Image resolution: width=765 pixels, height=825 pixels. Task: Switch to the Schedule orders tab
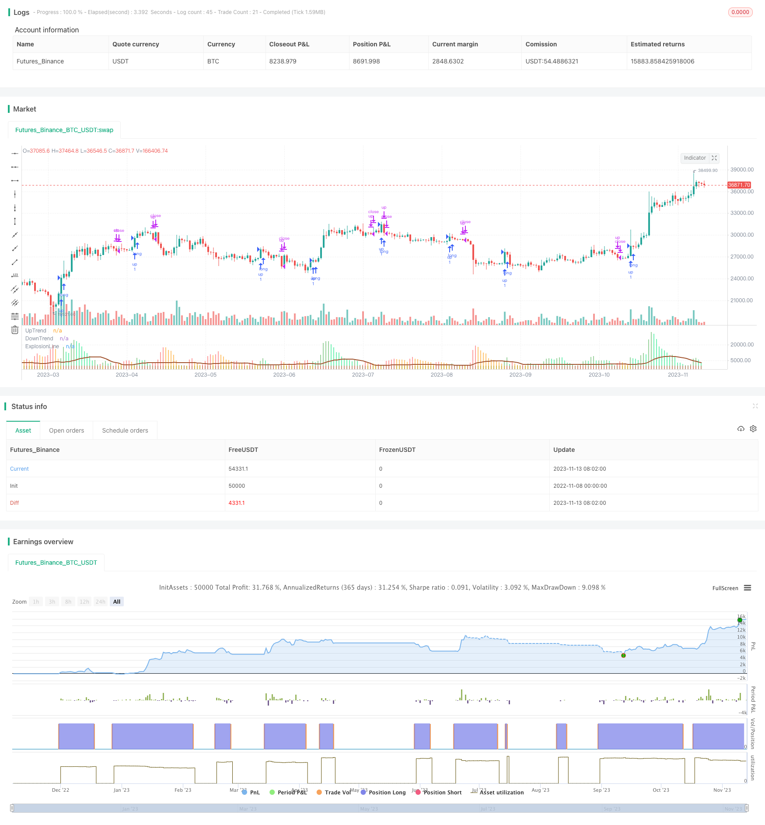tap(125, 430)
